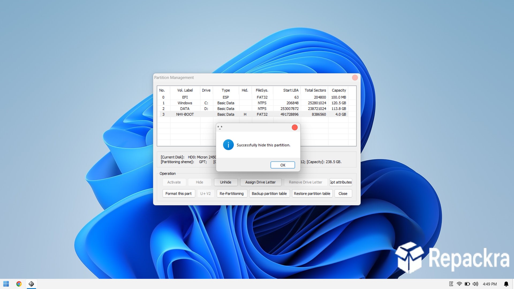The width and height of the screenshot is (514, 289).
Task: Open the Windows Start menu
Action: tap(6, 284)
